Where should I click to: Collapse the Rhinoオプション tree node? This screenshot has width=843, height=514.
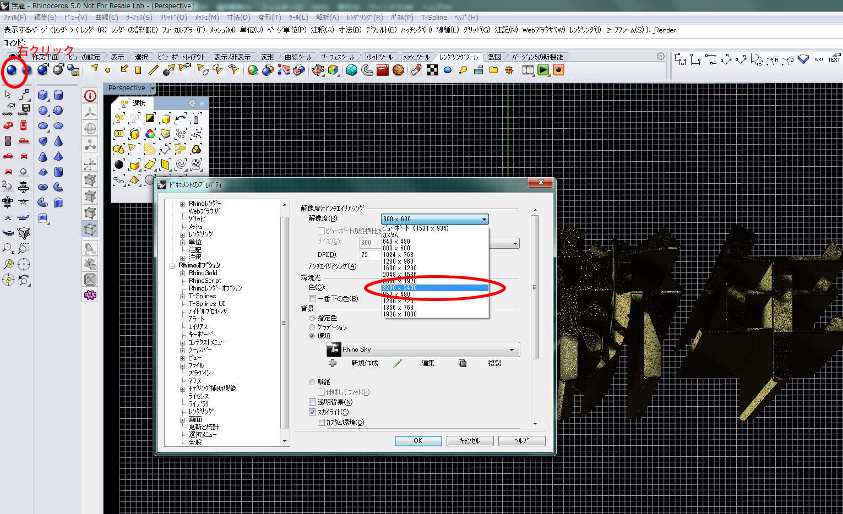pos(172,265)
